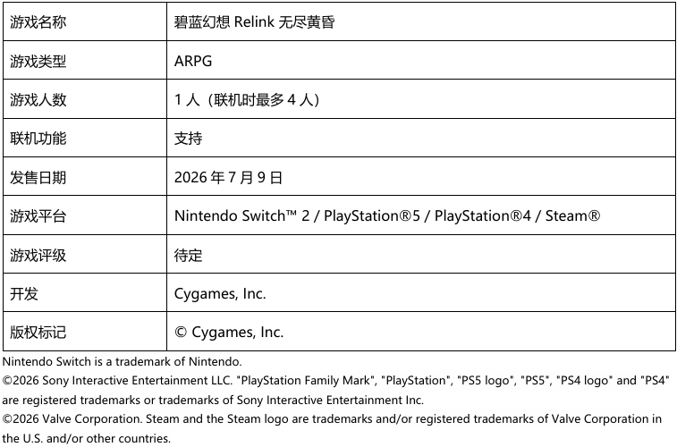
Task: Click the 开发 label cell
Action: [x=24, y=293]
